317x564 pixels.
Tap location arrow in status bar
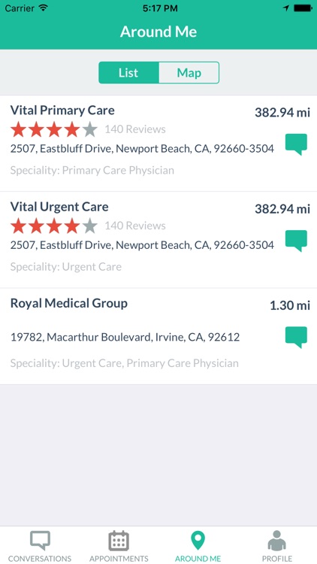pyautogui.click(x=286, y=8)
